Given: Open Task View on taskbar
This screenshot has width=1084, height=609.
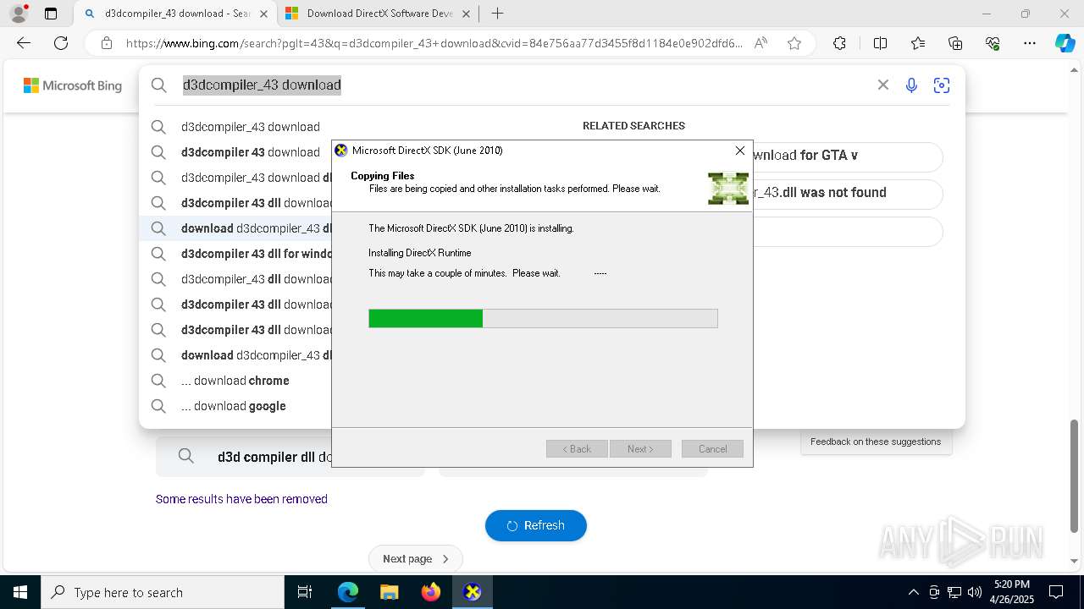Looking at the screenshot, I should click(305, 592).
